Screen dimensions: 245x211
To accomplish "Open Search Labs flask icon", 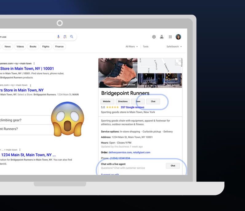I will point(162,37).
